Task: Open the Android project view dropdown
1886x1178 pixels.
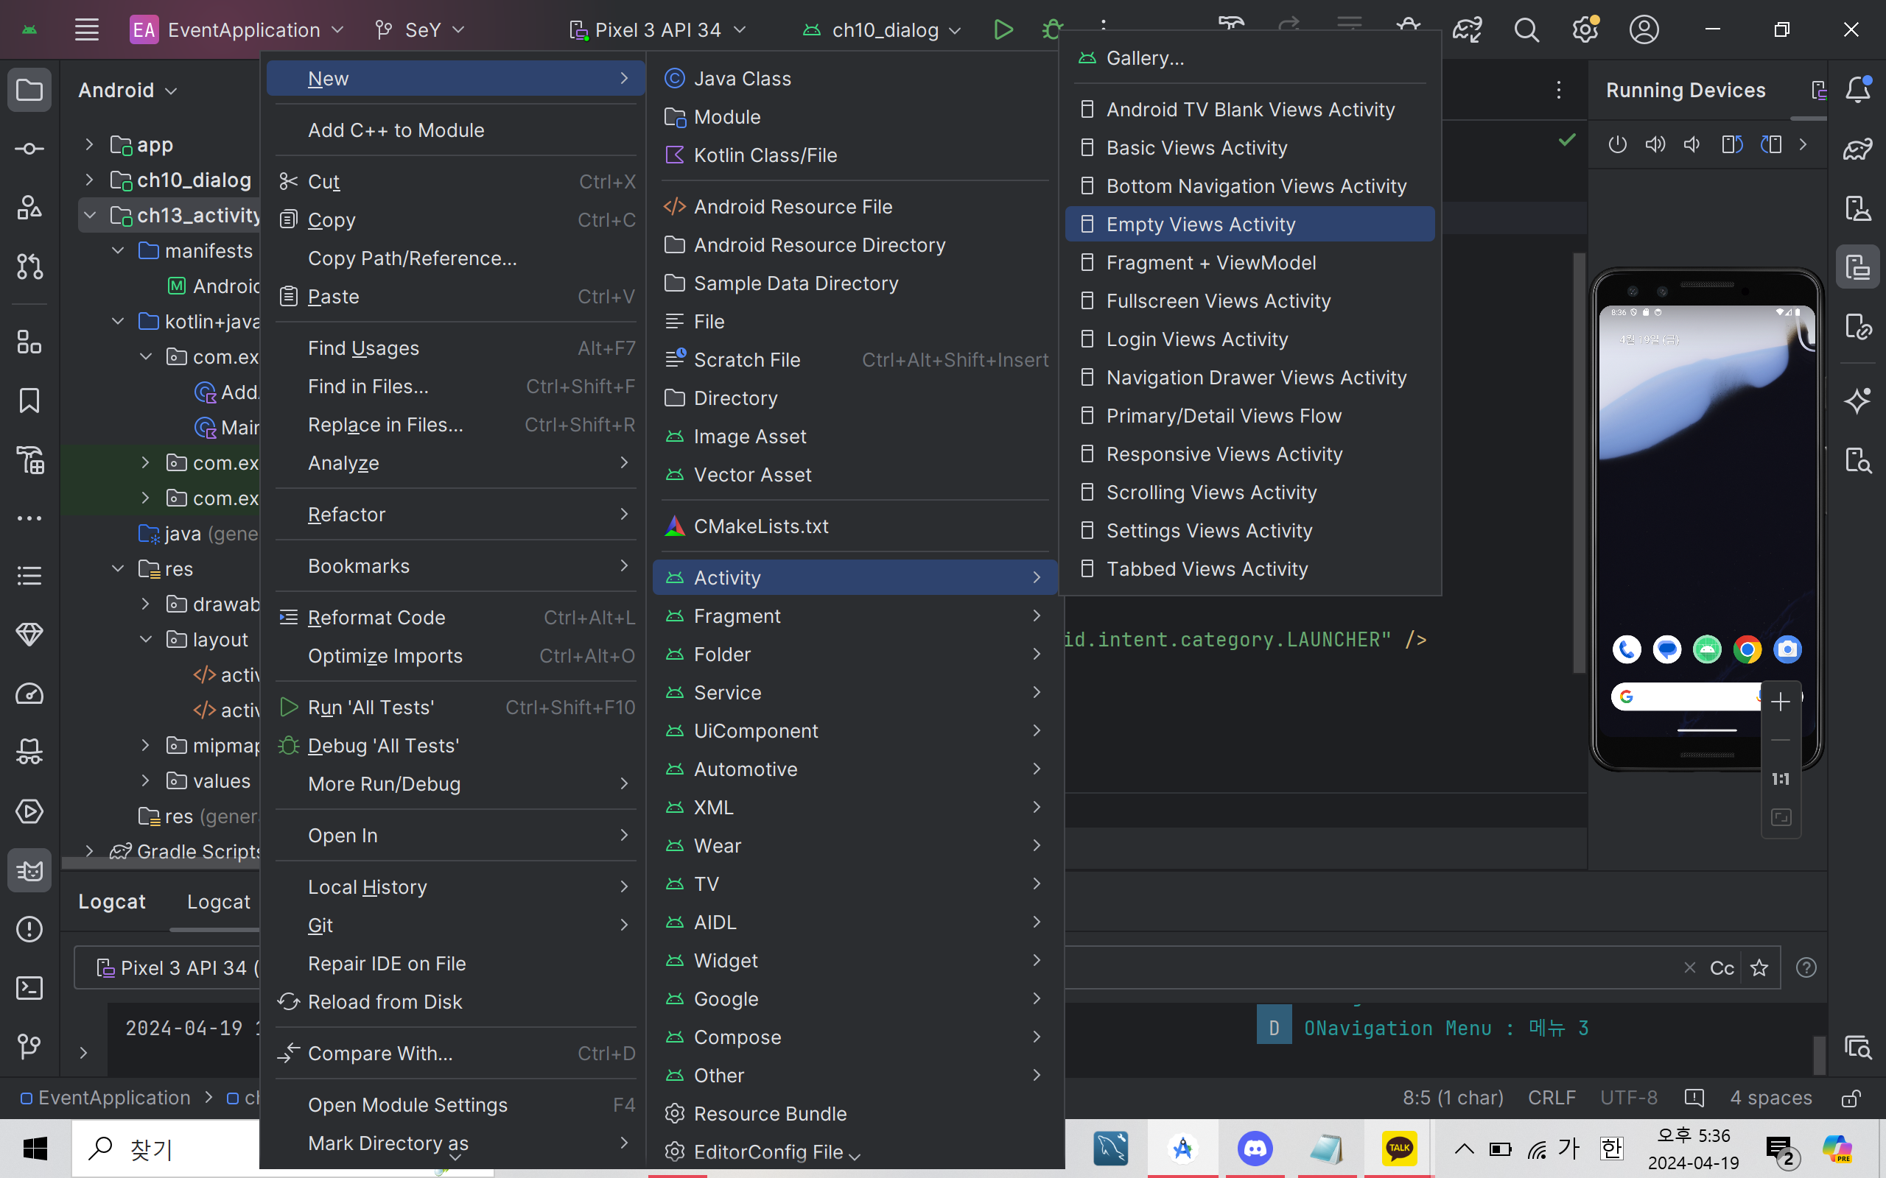Action: coord(127,91)
